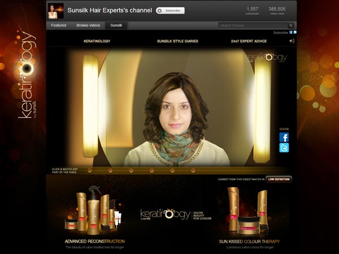This screenshot has height=254, width=339.
Task: Switch to Browse videos tab
Action: (88, 25)
